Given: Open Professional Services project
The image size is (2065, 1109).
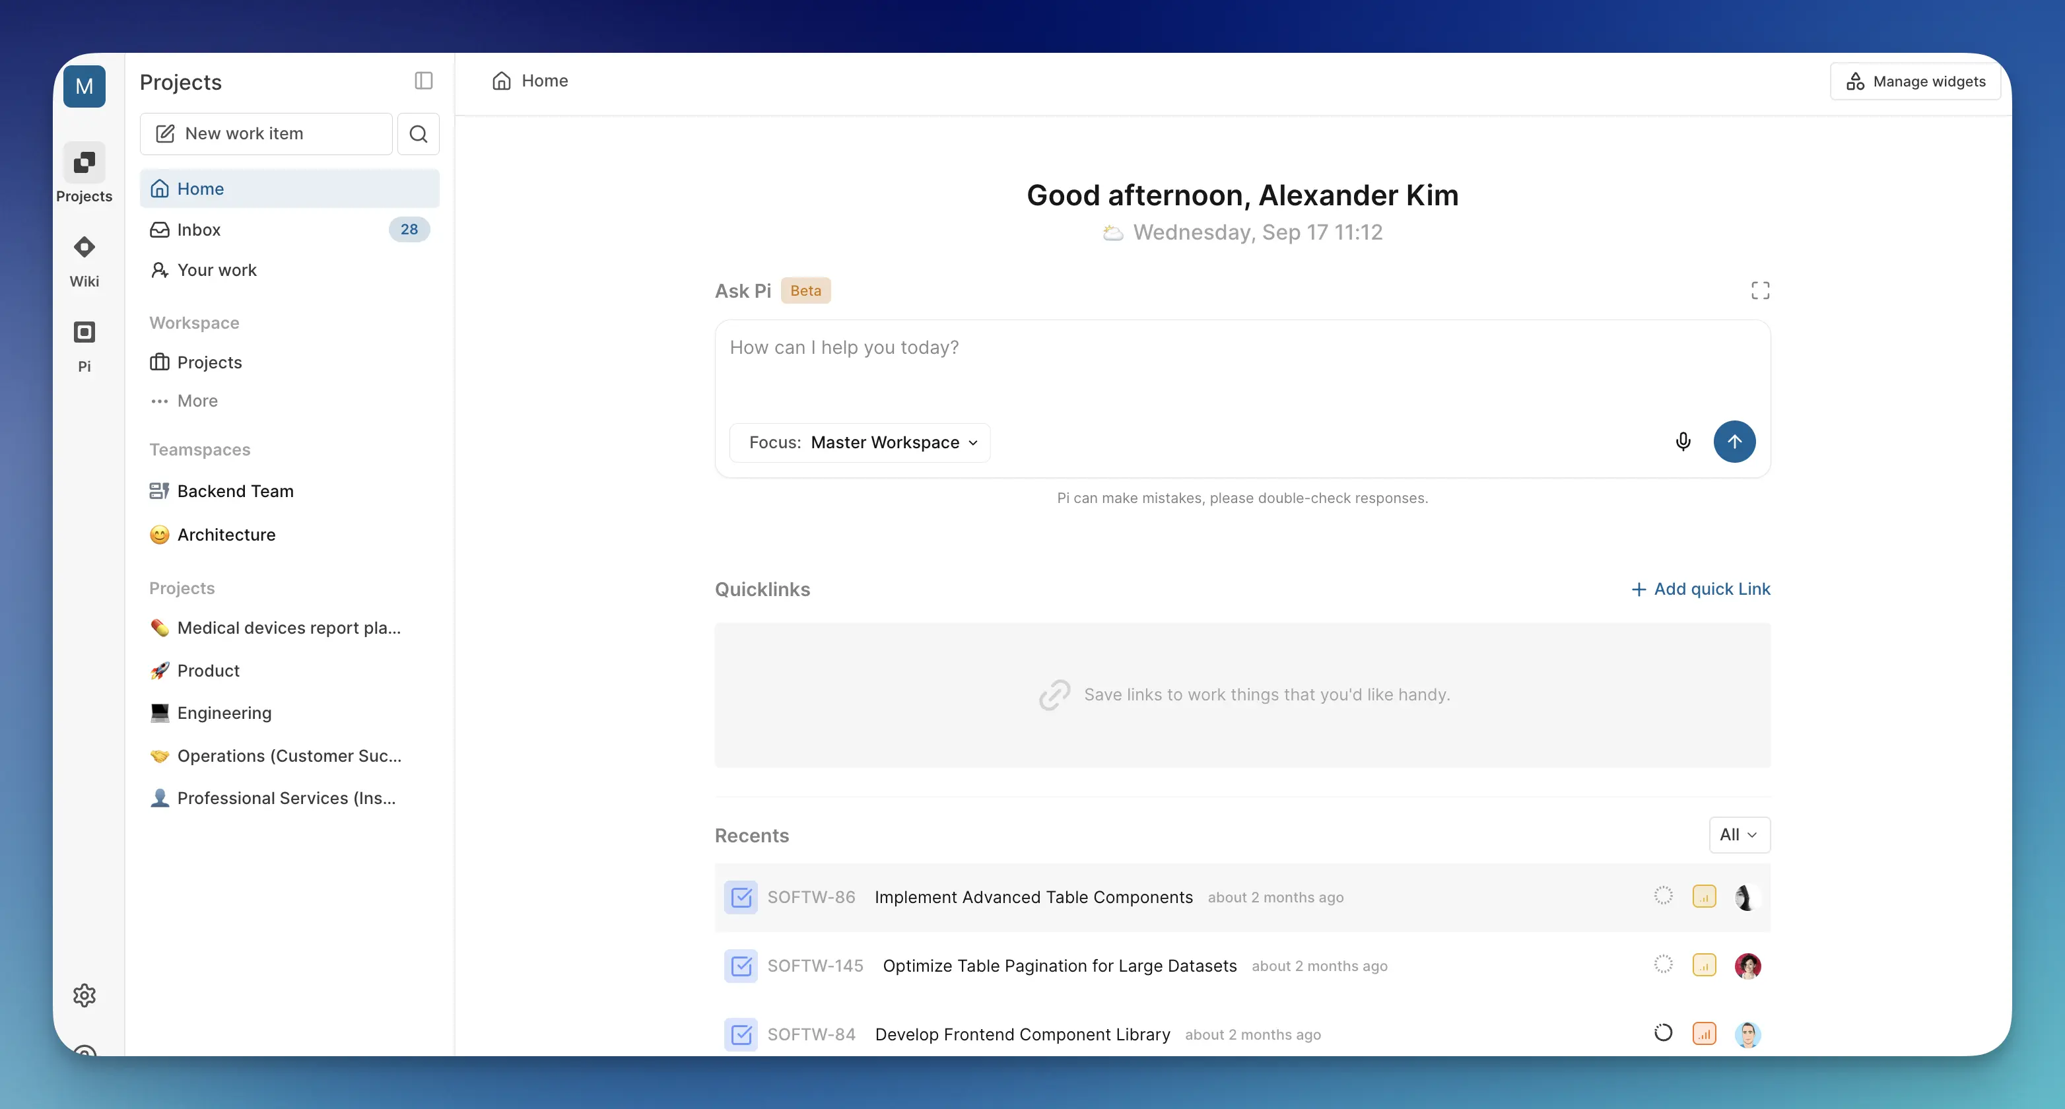Looking at the screenshot, I should [289, 798].
